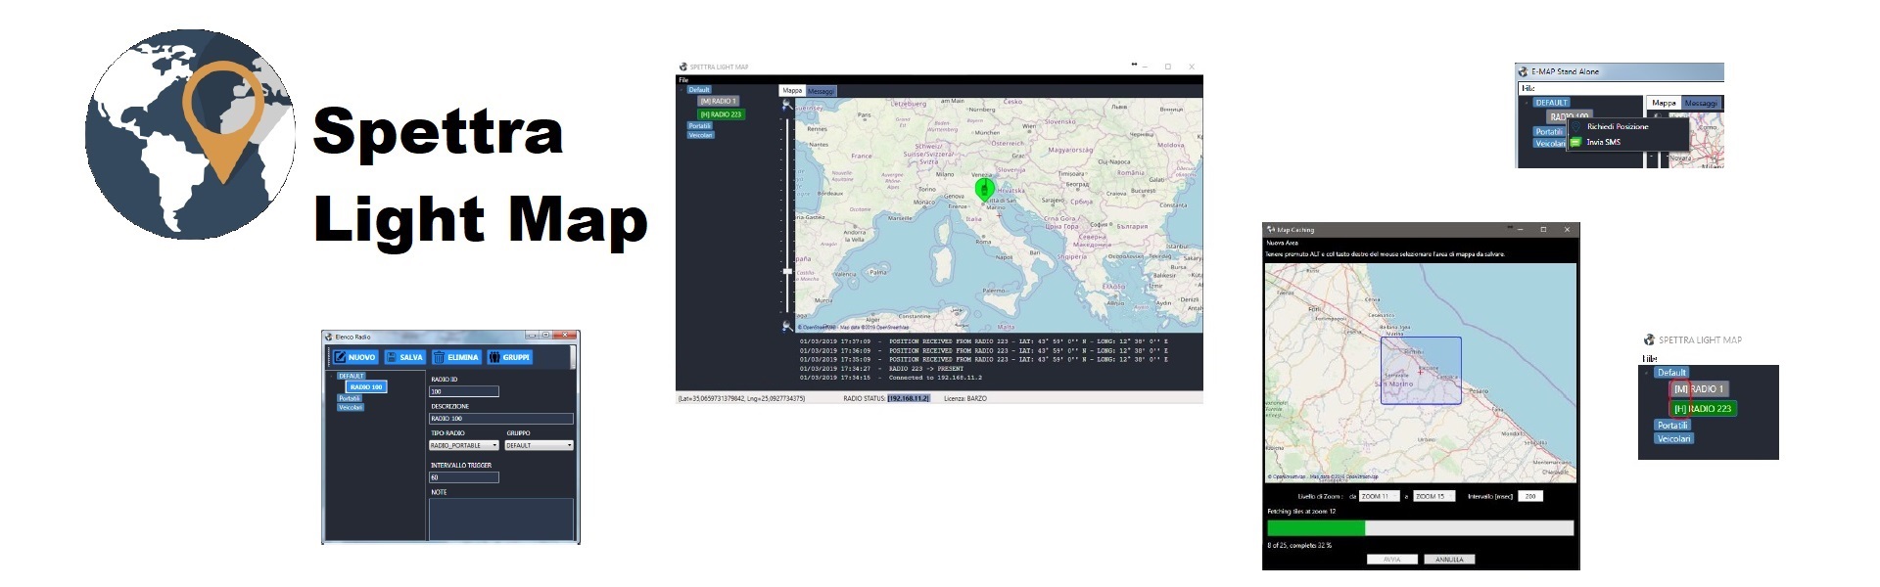Click the green radio marker on the map
This screenshot has height=587, width=1880.
click(985, 189)
